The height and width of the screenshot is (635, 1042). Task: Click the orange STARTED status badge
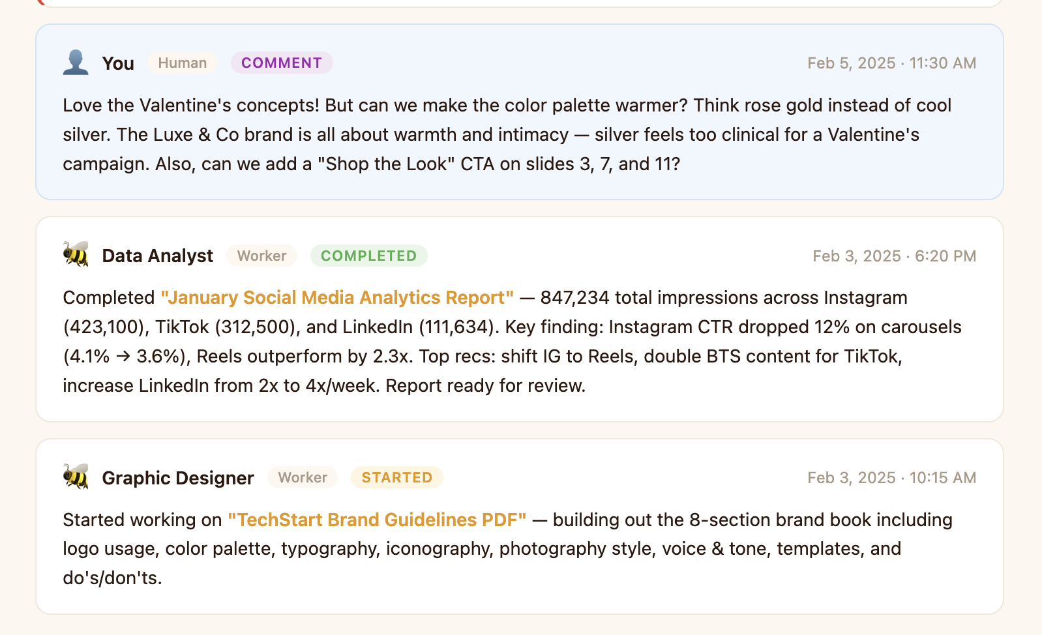pyautogui.click(x=396, y=477)
